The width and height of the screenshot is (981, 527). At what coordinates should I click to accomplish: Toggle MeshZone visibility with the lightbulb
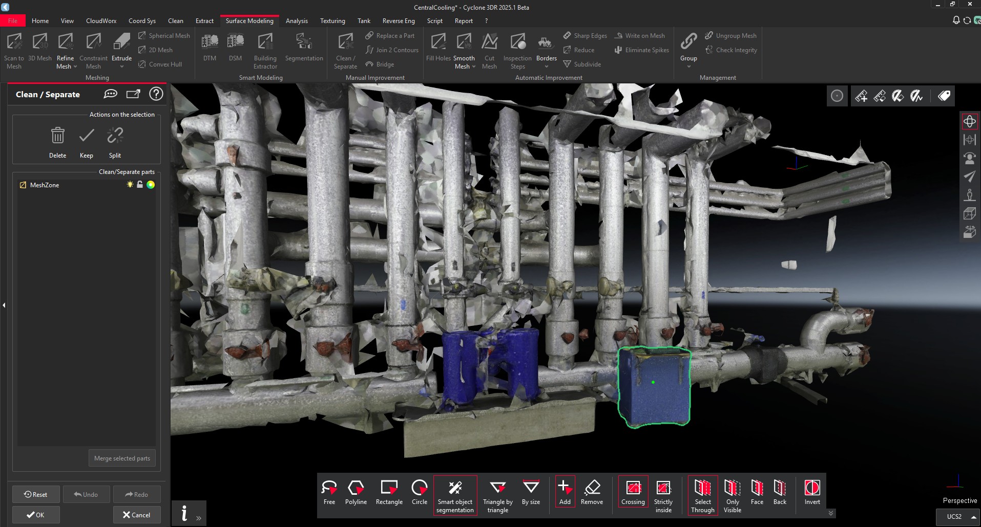(x=130, y=185)
